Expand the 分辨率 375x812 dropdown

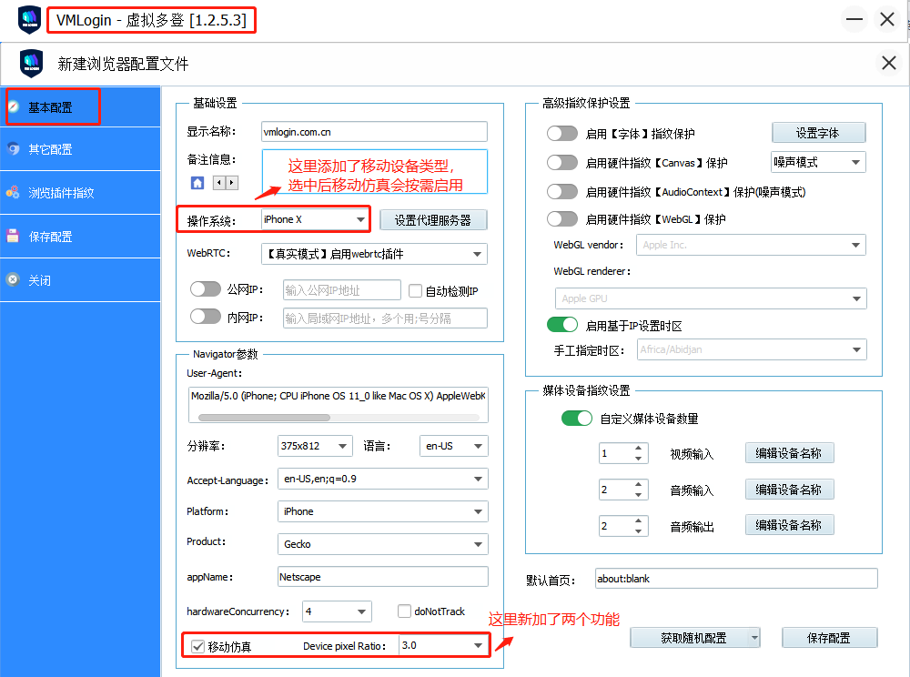[x=342, y=446]
